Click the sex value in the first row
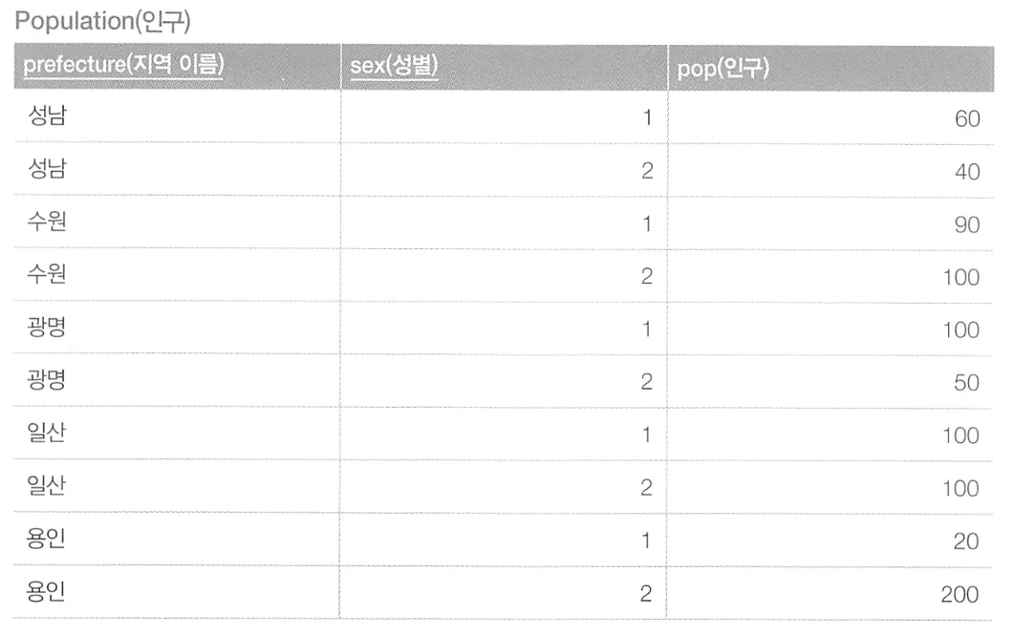This screenshot has height=636, width=1013. [x=647, y=117]
